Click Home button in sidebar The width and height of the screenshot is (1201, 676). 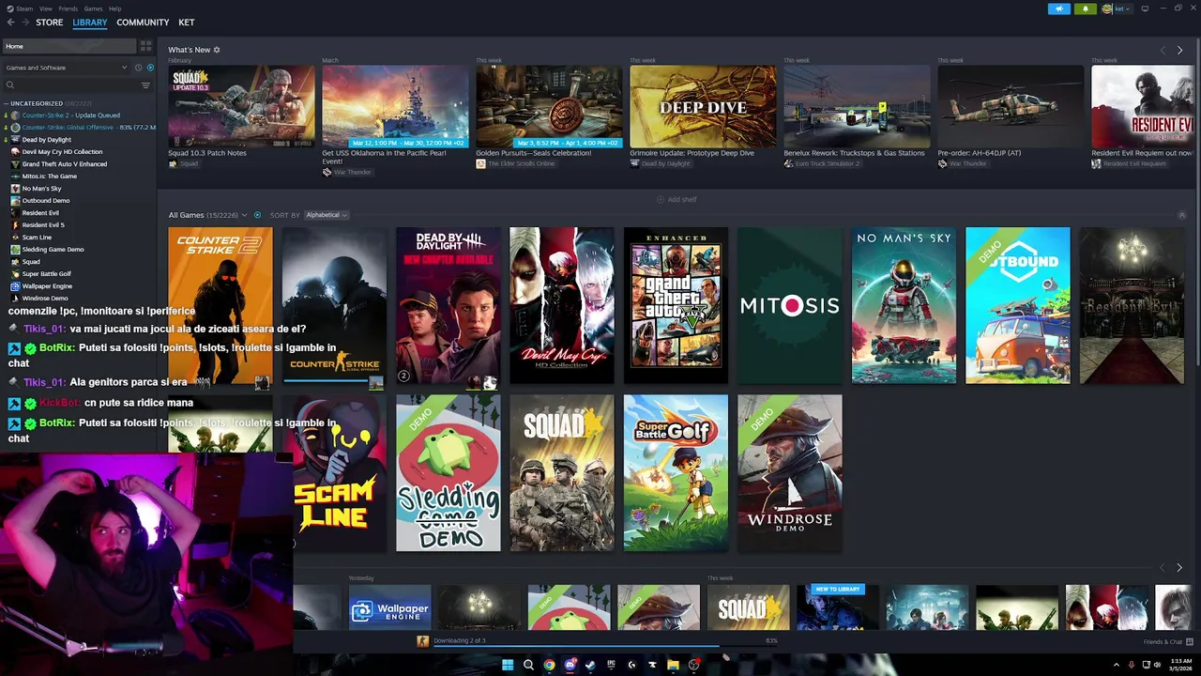pyautogui.click(x=68, y=46)
